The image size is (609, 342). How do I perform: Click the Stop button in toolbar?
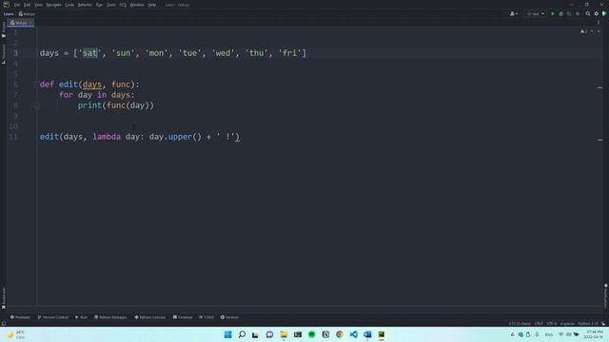[578, 13]
